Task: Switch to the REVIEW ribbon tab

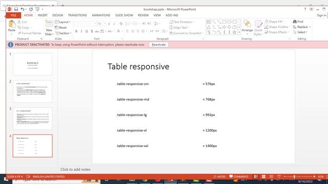Action: [143, 15]
